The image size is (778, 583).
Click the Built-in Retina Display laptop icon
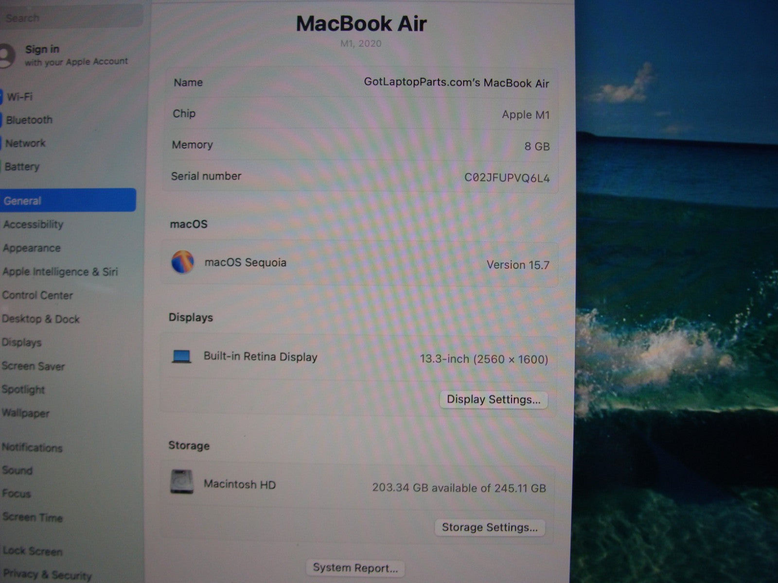(x=181, y=357)
